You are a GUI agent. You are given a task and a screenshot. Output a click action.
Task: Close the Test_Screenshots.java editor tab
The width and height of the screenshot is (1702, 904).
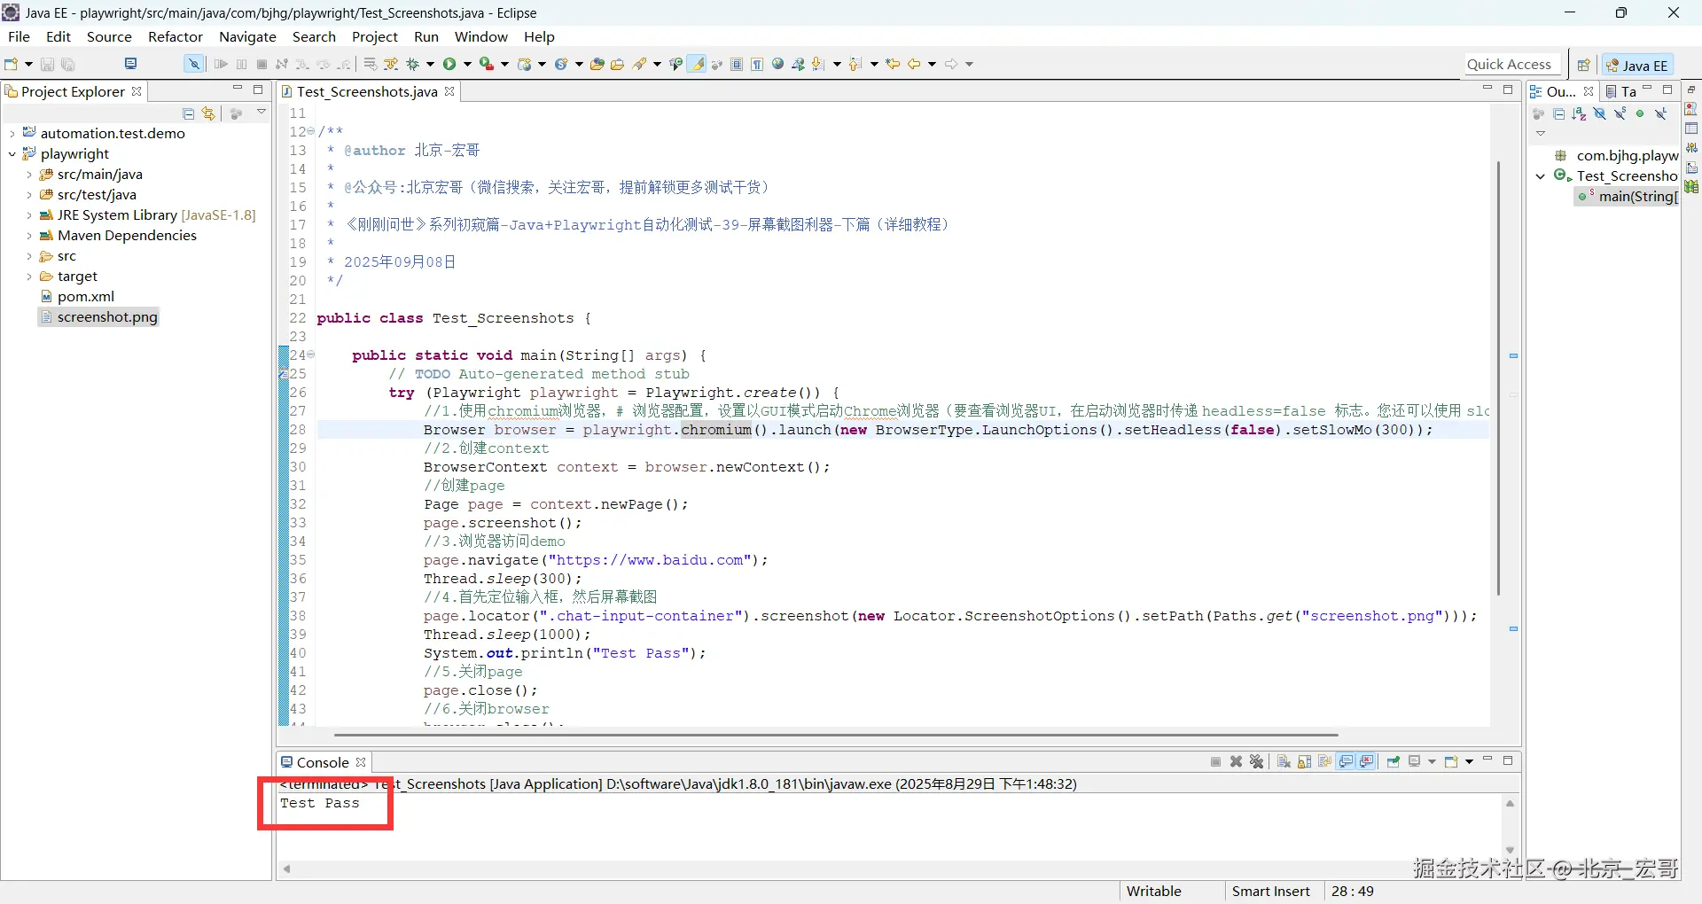click(x=449, y=91)
